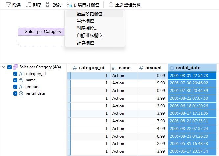Click the ABC text icon in name column header
The width and height of the screenshot is (219, 156).
point(115,68)
